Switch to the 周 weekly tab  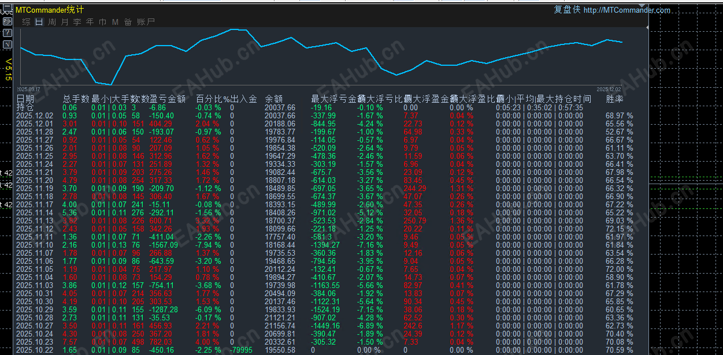(52, 22)
